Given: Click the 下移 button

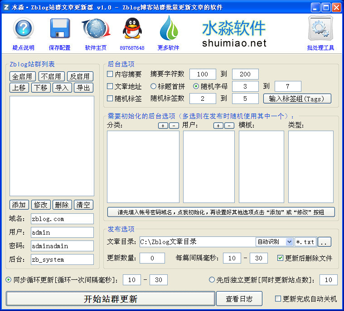Looking at the screenshot, I should pos(41,88).
